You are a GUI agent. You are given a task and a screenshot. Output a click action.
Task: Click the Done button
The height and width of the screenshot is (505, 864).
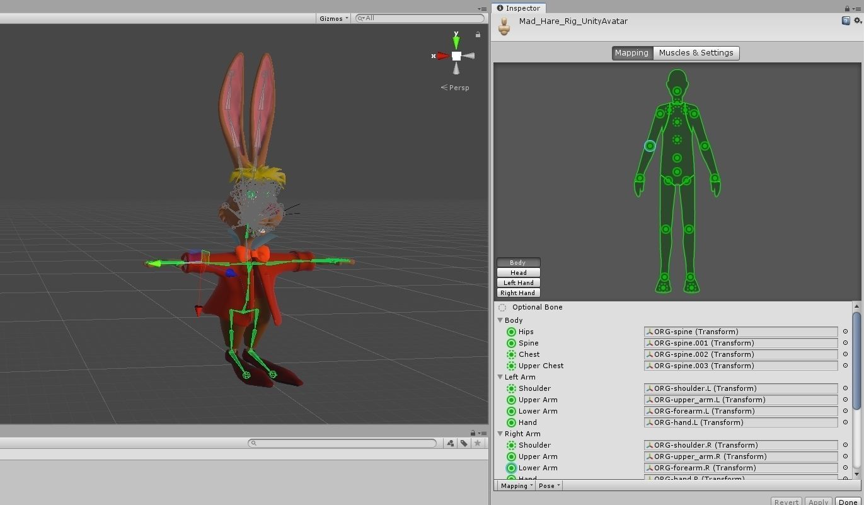tap(848, 502)
